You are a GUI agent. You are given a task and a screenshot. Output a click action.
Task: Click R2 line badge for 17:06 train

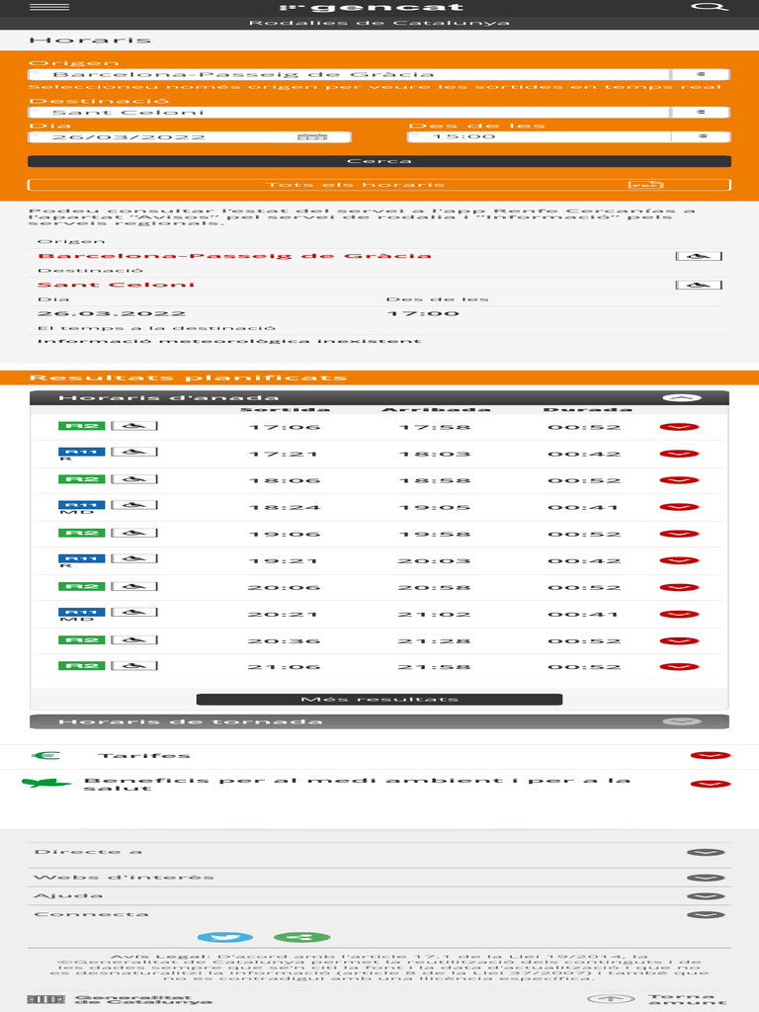(x=81, y=426)
